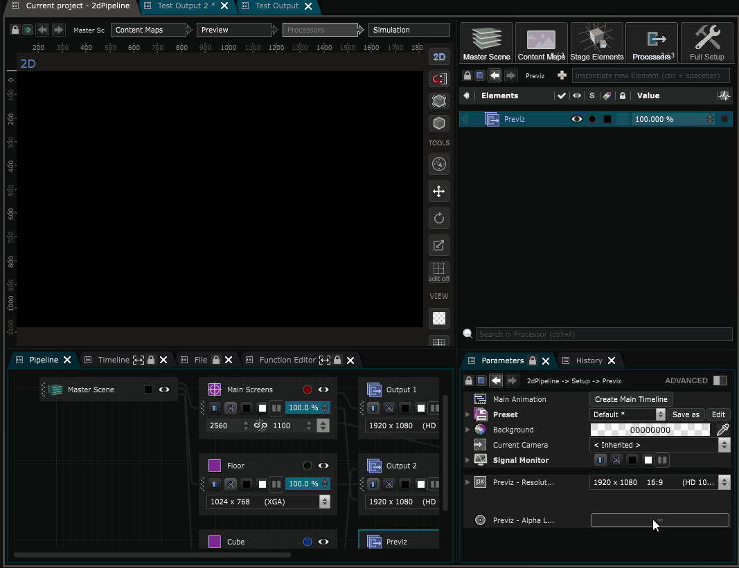Open Processors panel icon
The width and height of the screenshot is (739, 568).
[652, 43]
